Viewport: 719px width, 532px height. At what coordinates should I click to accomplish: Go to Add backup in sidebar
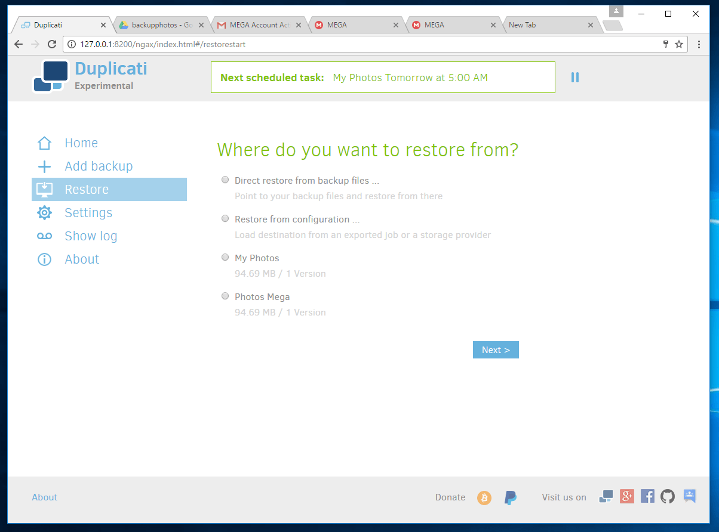click(x=99, y=166)
